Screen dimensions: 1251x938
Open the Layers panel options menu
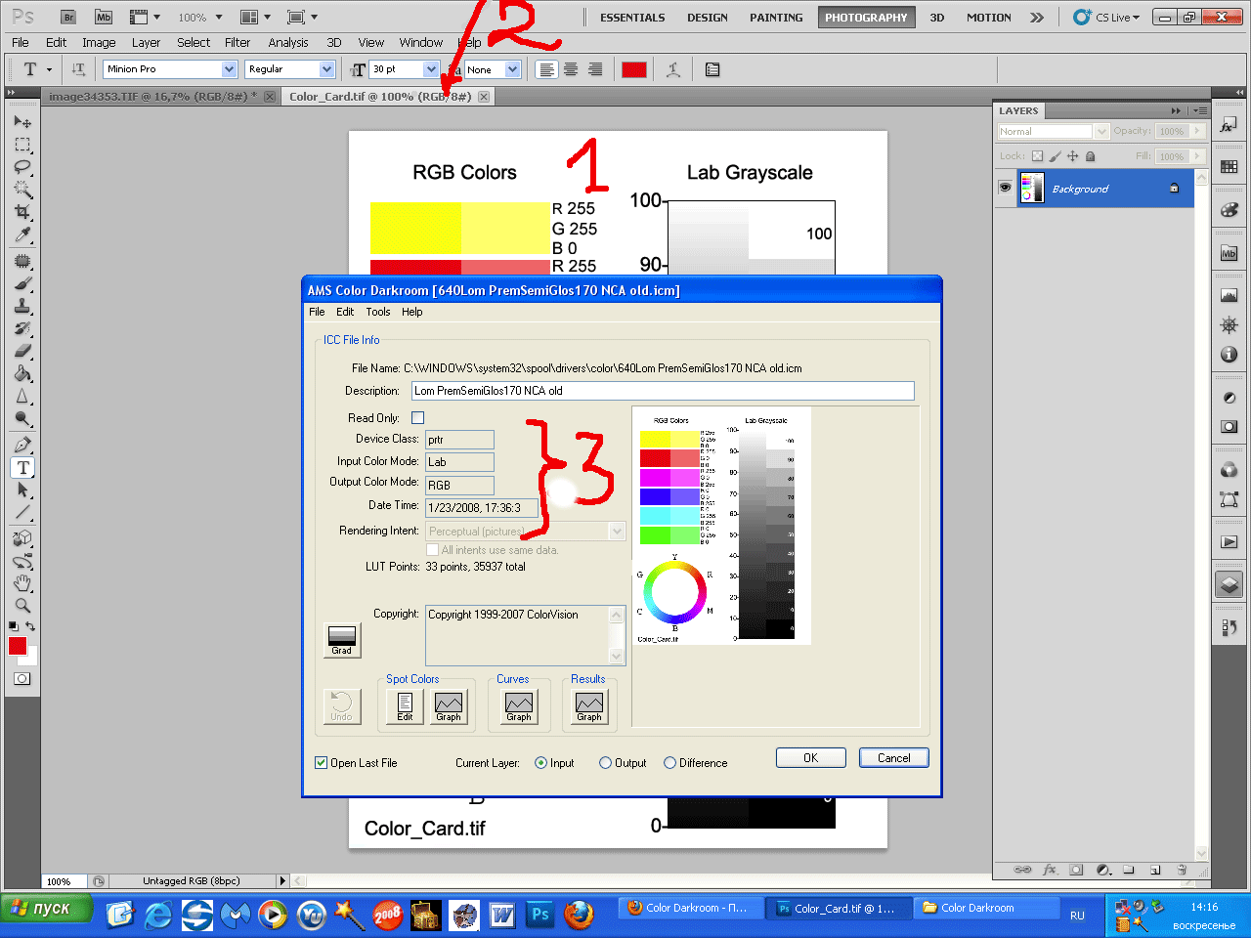1200,110
